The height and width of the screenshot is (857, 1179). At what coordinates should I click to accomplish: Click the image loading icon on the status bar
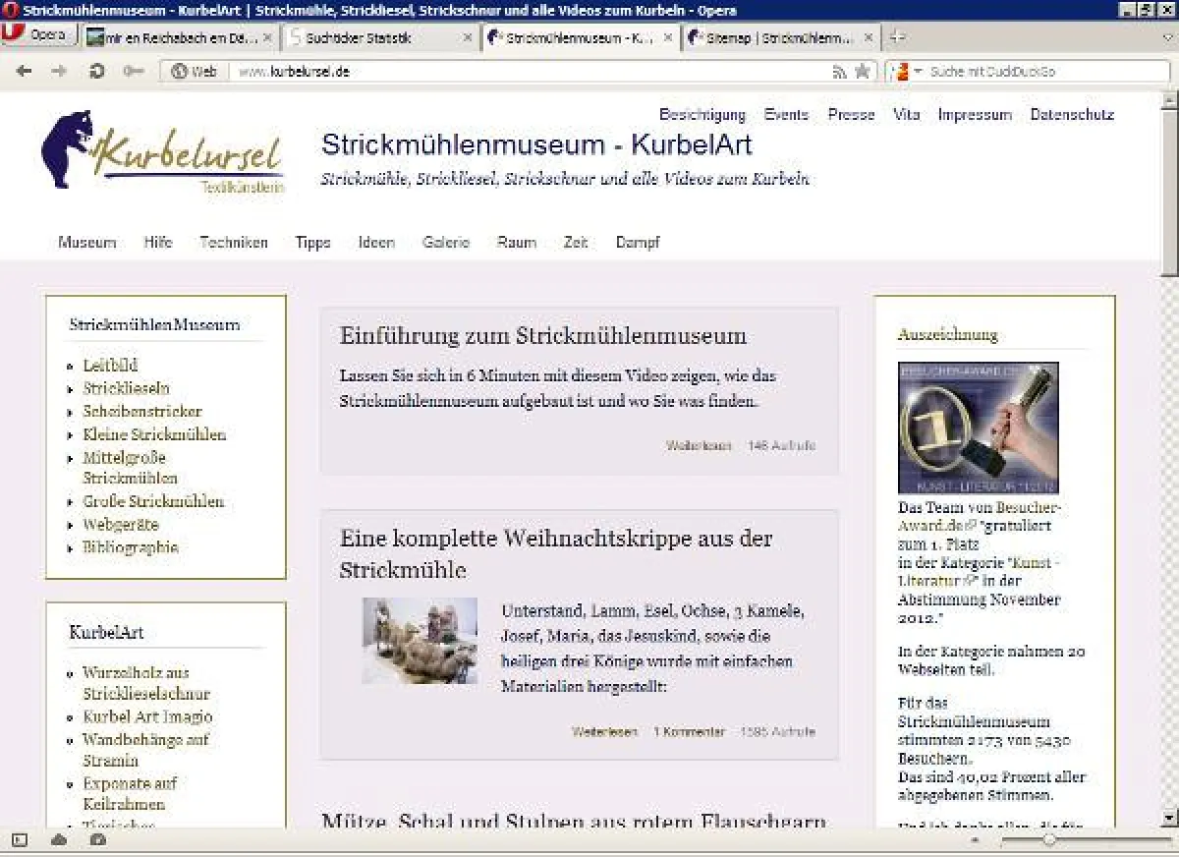tap(95, 841)
